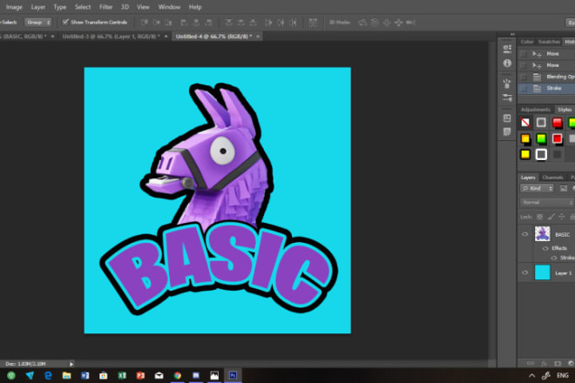Click the pixel layer filter icon
Viewport: 575px width, 383px height.
(564, 188)
